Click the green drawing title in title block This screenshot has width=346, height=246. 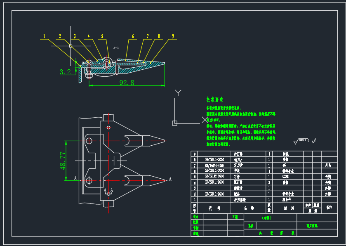[312, 226]
